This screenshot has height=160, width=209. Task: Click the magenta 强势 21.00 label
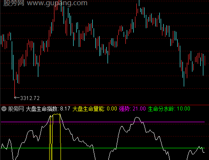(132, 109)
